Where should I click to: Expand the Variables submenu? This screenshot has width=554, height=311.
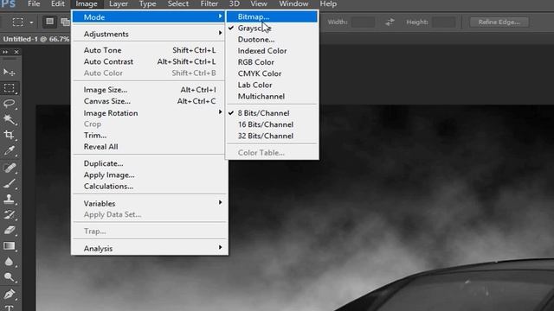coord(149,204)
